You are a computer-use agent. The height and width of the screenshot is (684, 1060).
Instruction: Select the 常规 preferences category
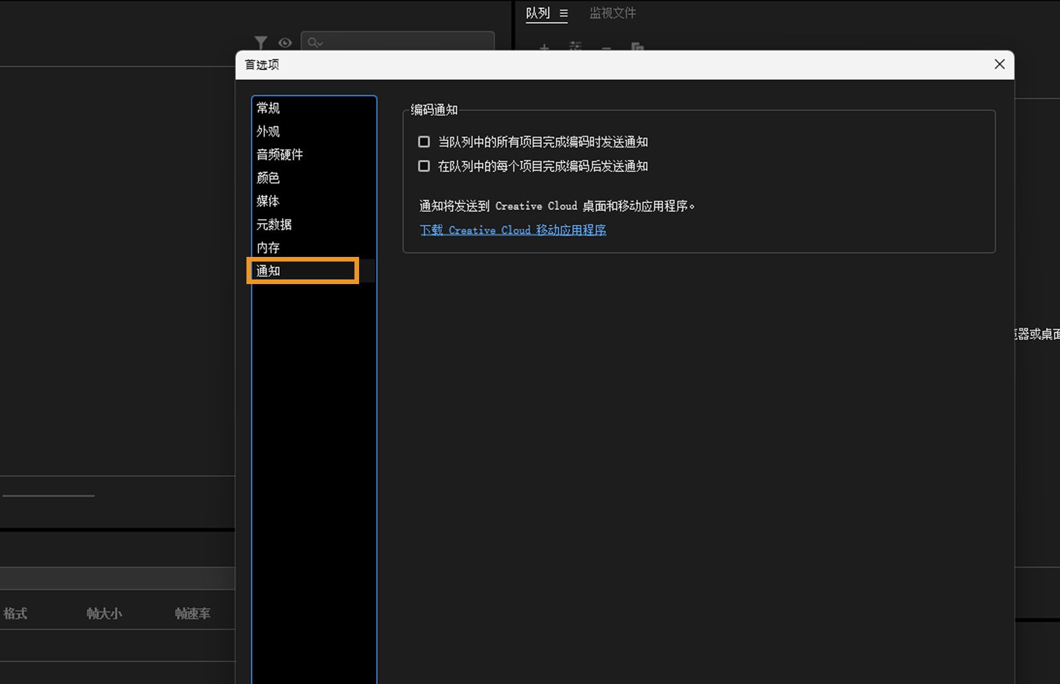pos(268,108)
